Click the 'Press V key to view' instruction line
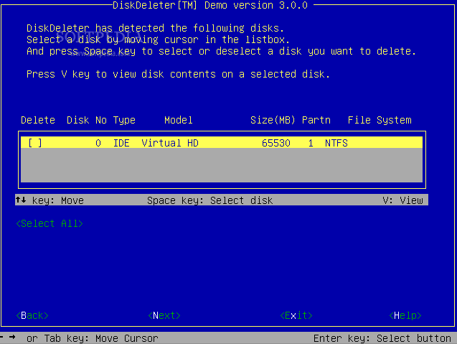Viewport: 457px width, 344px height. [179, 74]
